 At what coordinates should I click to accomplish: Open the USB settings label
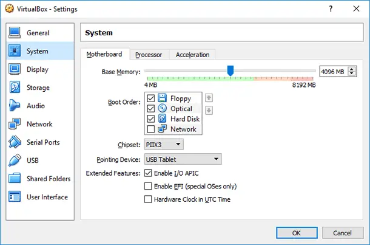pos(33,160)
